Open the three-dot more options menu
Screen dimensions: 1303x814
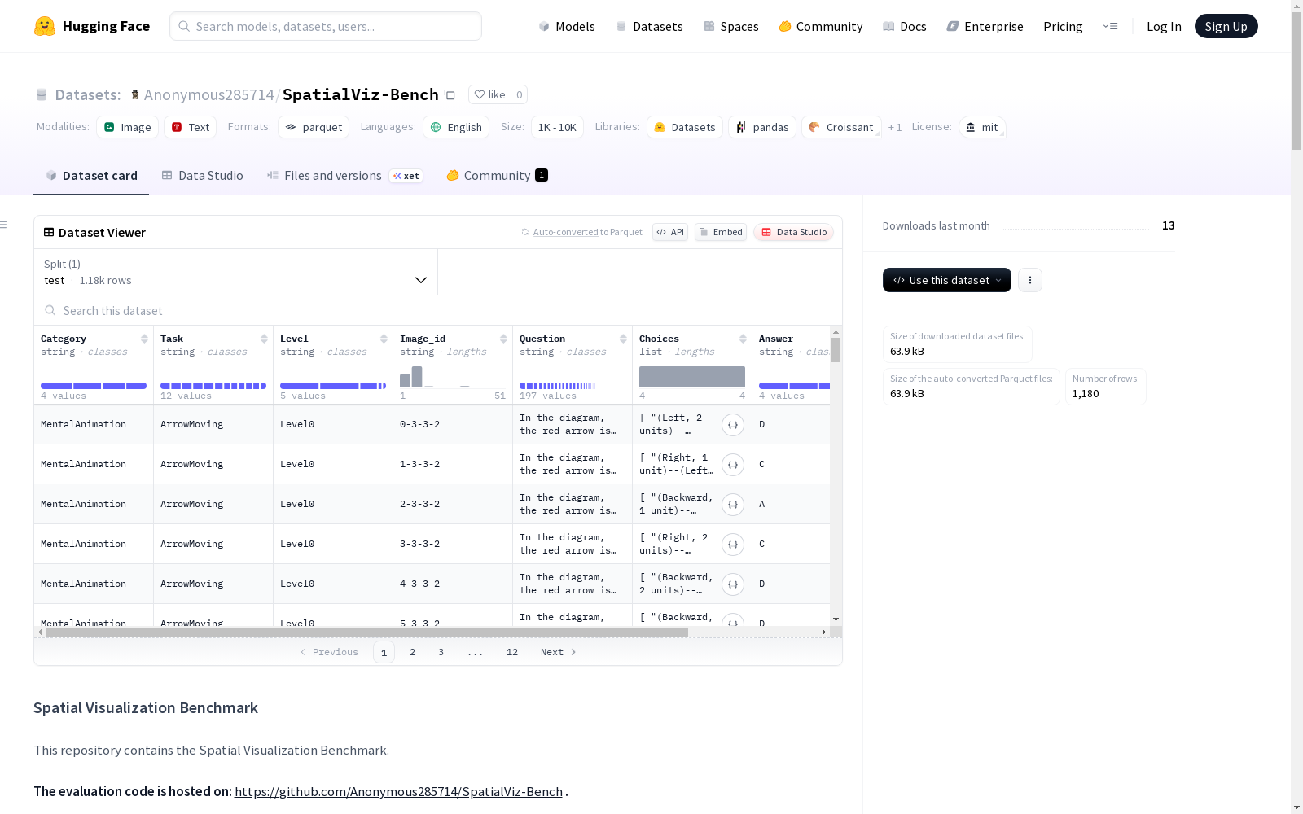point(1030,280)
